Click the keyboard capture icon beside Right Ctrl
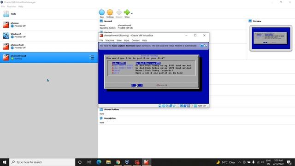The width and height of the screenshot is (295, 166). (x=195, y=106)
